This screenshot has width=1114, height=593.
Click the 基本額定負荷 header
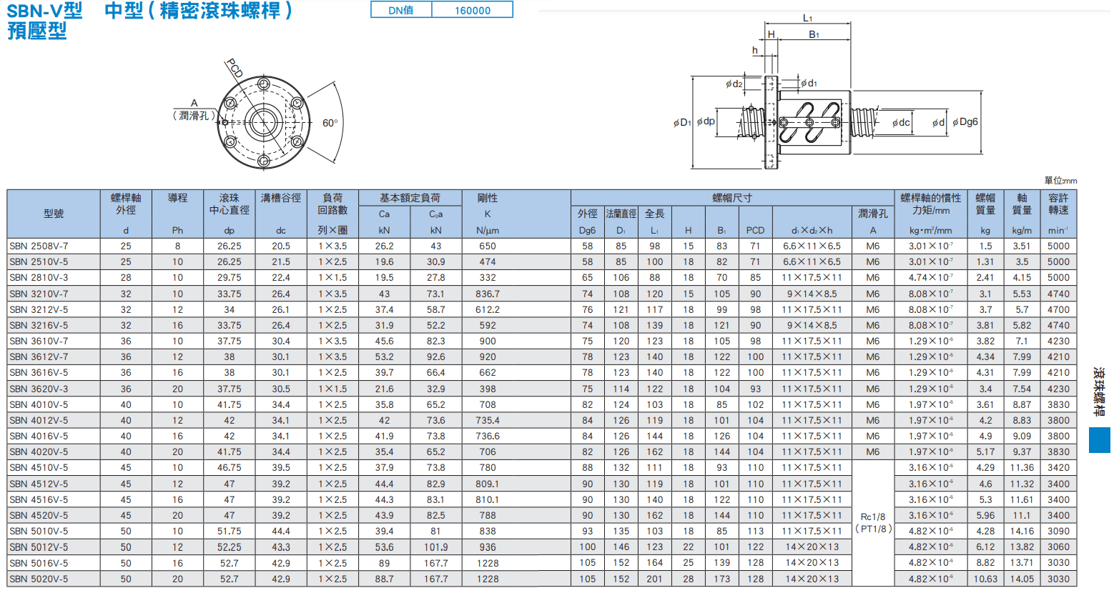click(x=410, y=198)
